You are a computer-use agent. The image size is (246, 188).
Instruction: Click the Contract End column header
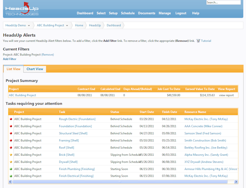coord(86,89)
